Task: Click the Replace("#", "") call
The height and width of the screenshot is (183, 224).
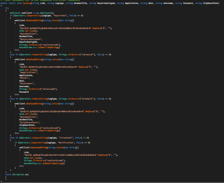Action: [x=88, y=67]
